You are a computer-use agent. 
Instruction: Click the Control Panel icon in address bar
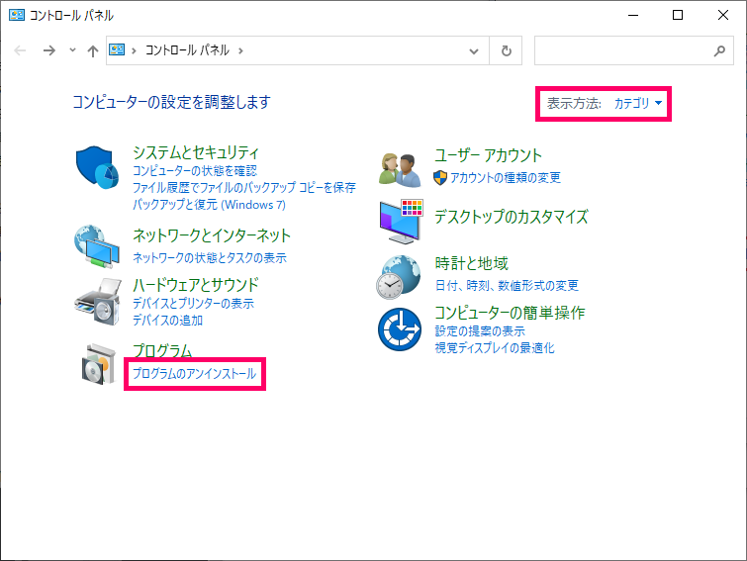pos(117,49)
